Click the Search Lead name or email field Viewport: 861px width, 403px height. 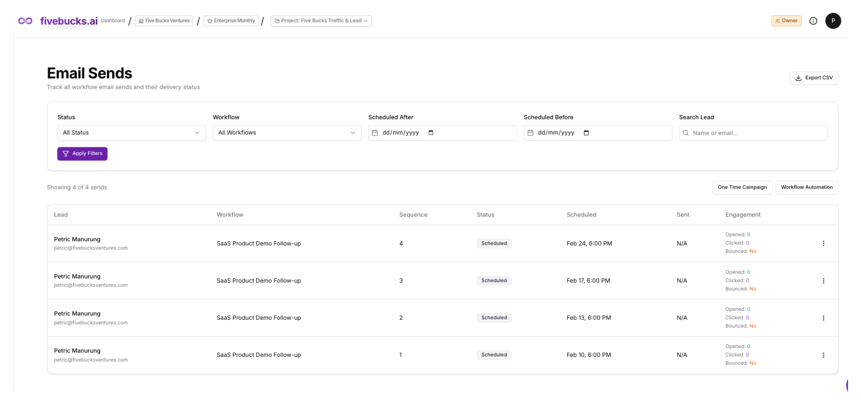753,133
